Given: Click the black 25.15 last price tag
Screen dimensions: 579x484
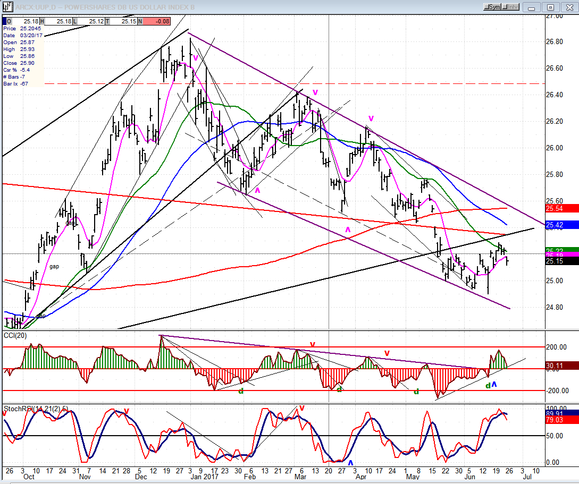Looking at the screenshot, I should pos(561,261).
